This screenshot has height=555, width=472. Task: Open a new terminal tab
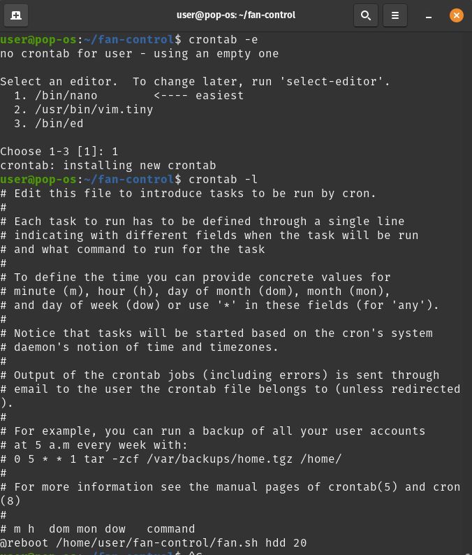(x=16, y=15)
